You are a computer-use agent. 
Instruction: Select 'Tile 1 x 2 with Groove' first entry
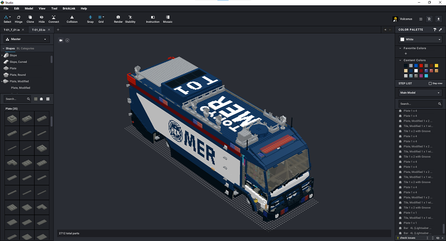[x=417, y=131]
